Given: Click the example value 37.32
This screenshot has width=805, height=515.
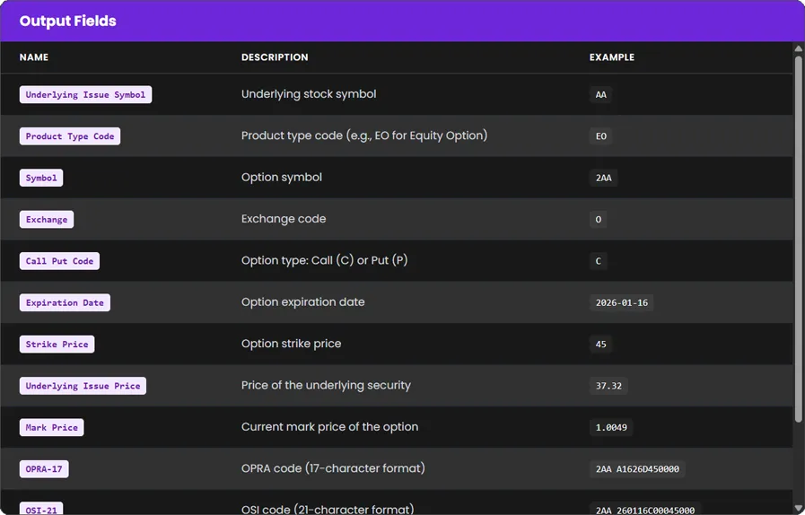Looking at the screenshot, I should tap(608, 386).
